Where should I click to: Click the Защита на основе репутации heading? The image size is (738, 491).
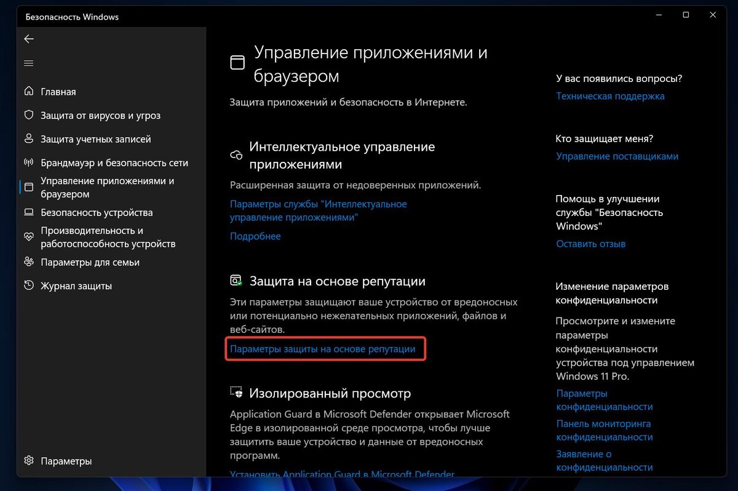pyautogui.click(x=337, y=281)
